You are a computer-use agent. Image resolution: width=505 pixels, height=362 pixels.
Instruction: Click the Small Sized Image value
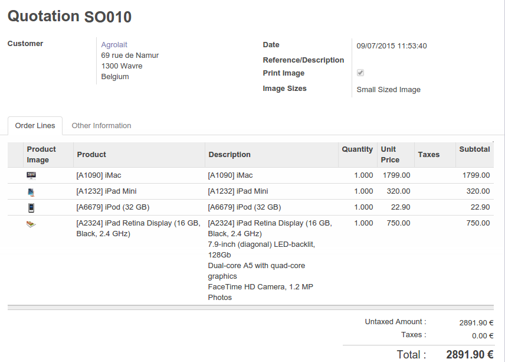tap(388, 90)
